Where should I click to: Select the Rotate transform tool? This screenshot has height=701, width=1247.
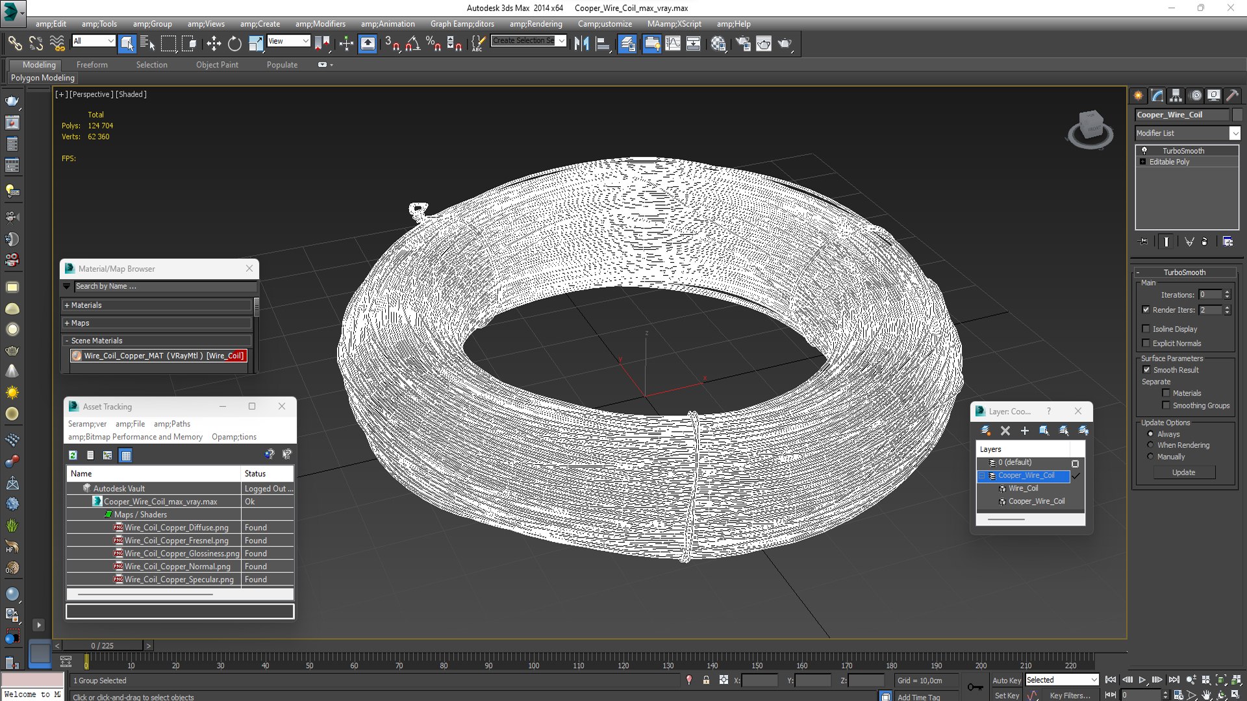234,43
